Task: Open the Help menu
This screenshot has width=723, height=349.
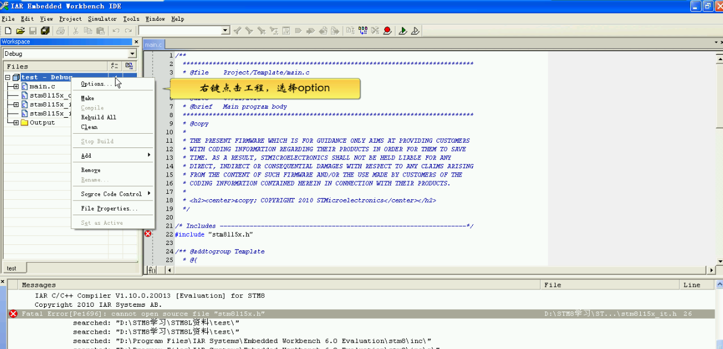Action: pos(177,19)
